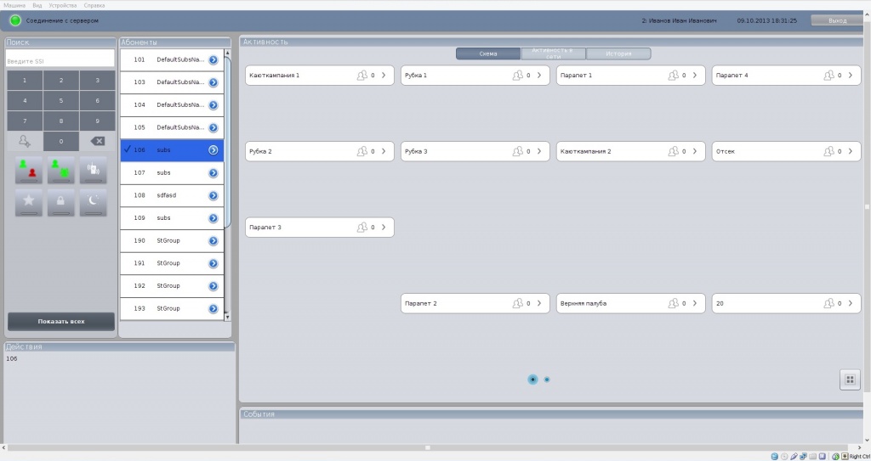
Task: Click the radio handset broadcast icon
Action: [93, 170]
